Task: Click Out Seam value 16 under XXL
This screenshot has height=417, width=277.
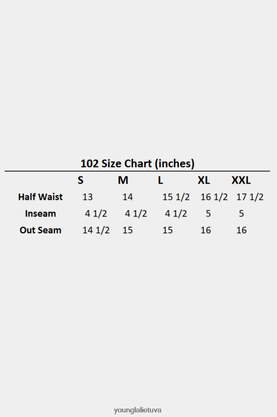Action: click(241, 231)
